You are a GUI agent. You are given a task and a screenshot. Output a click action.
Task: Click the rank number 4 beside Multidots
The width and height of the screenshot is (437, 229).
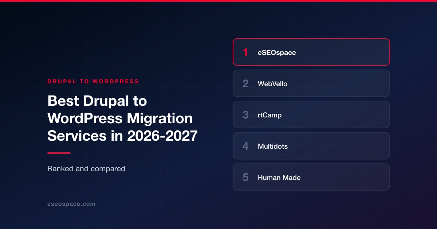coord(245,146)
